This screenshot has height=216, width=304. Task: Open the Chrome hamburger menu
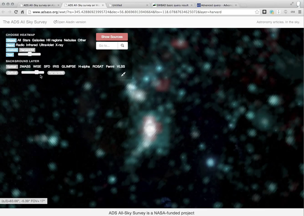pos(299,12)
